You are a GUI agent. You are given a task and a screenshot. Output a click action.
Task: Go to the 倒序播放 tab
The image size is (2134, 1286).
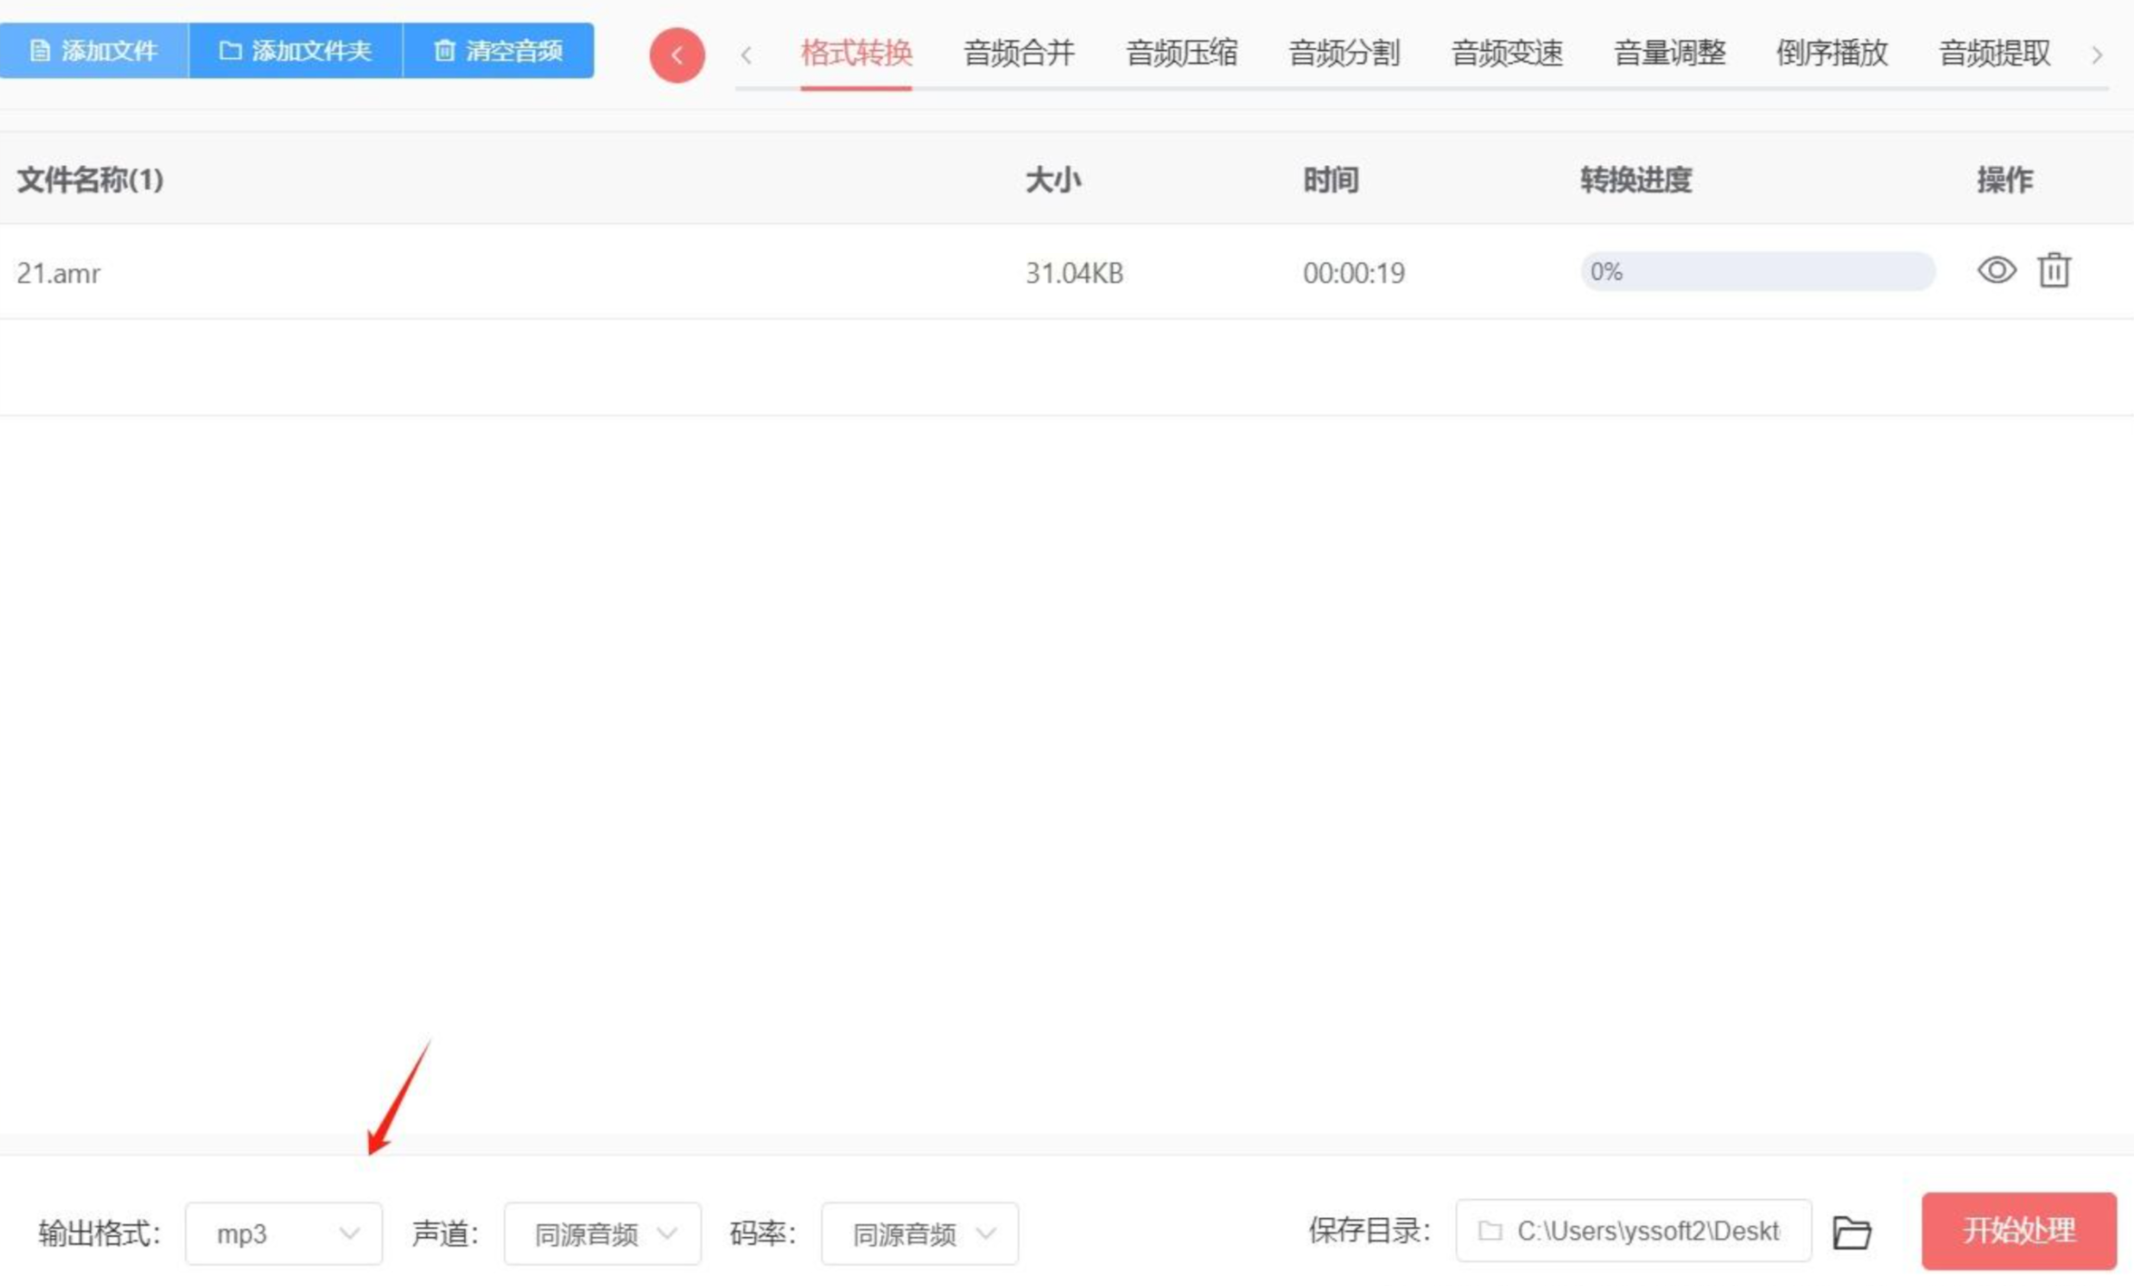tap(1831, 54)
